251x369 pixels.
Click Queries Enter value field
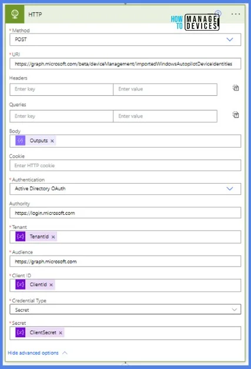pos(165,117)
